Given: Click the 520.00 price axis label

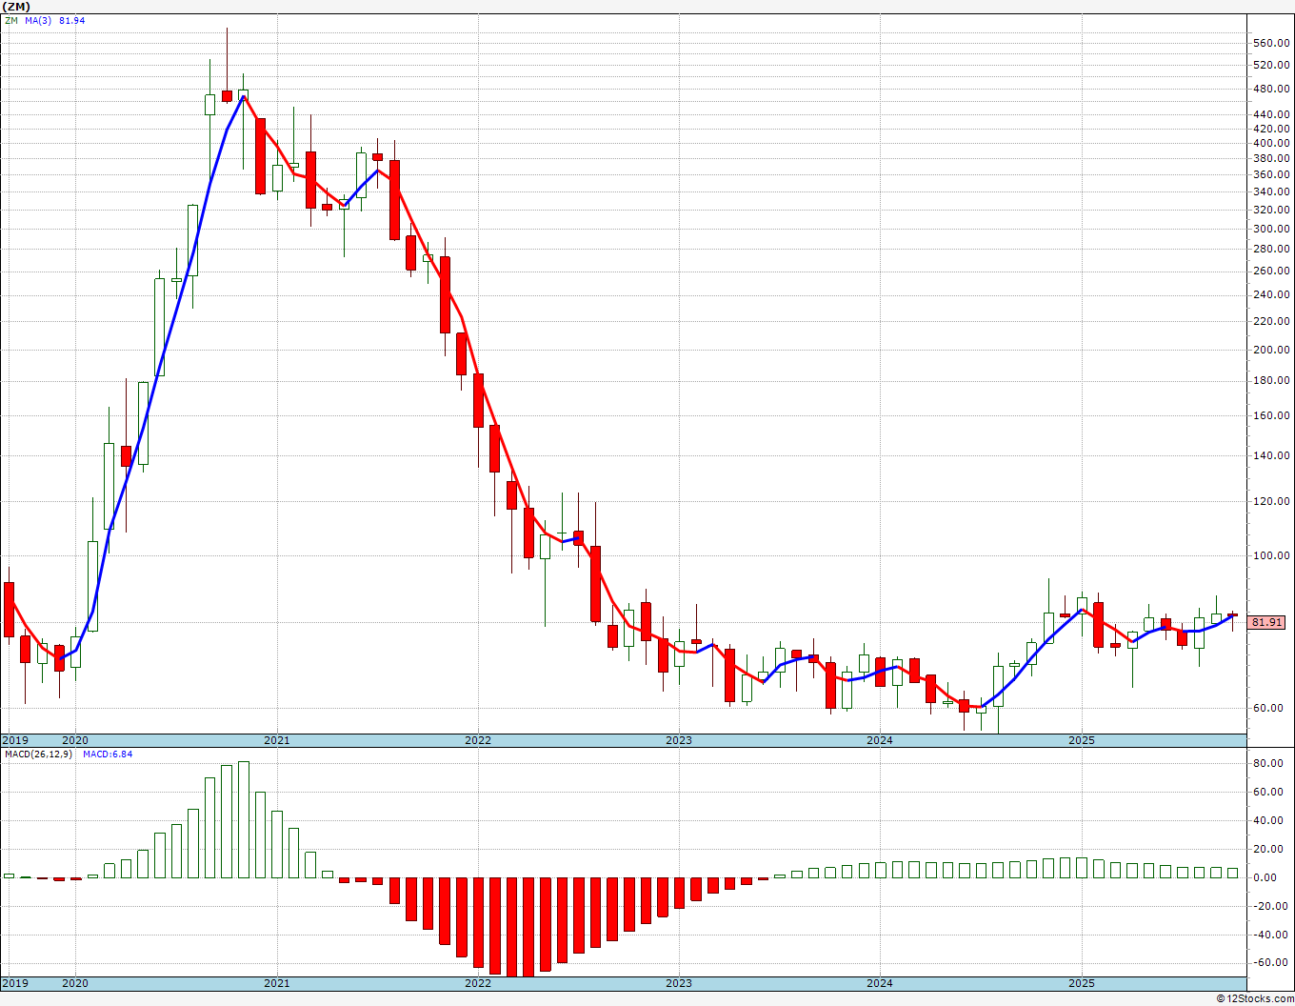Looking at the screenshot, I should [x=1272, y=65].
